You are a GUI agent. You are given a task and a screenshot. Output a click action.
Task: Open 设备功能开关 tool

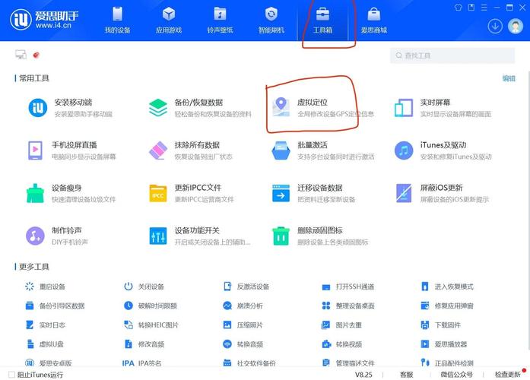[199, 236]
